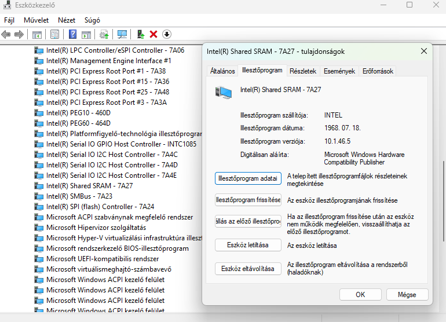Click the gear with green arrow toolbar icon
446x322 pixels.
pos(104,35)
